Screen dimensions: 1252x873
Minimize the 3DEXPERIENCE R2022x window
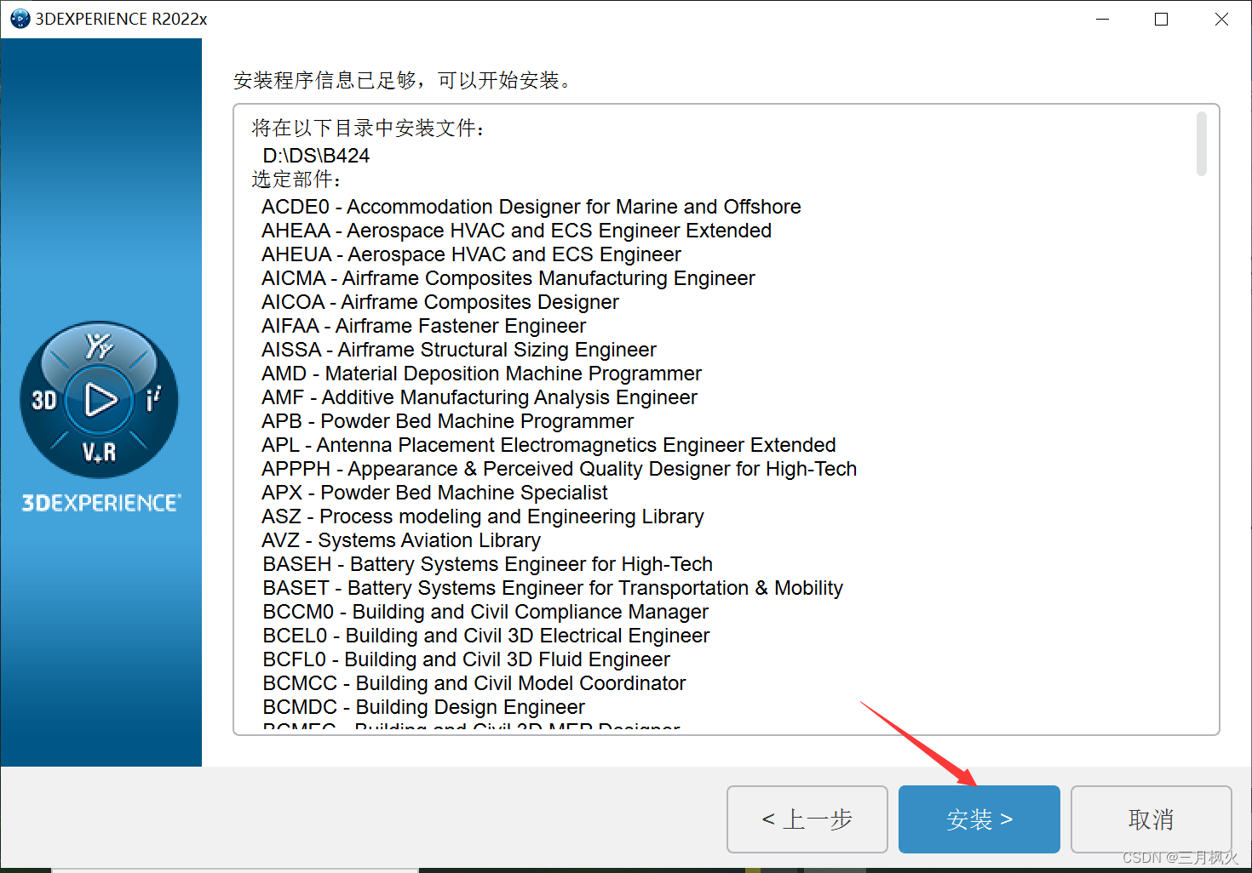click(1102, 19)
